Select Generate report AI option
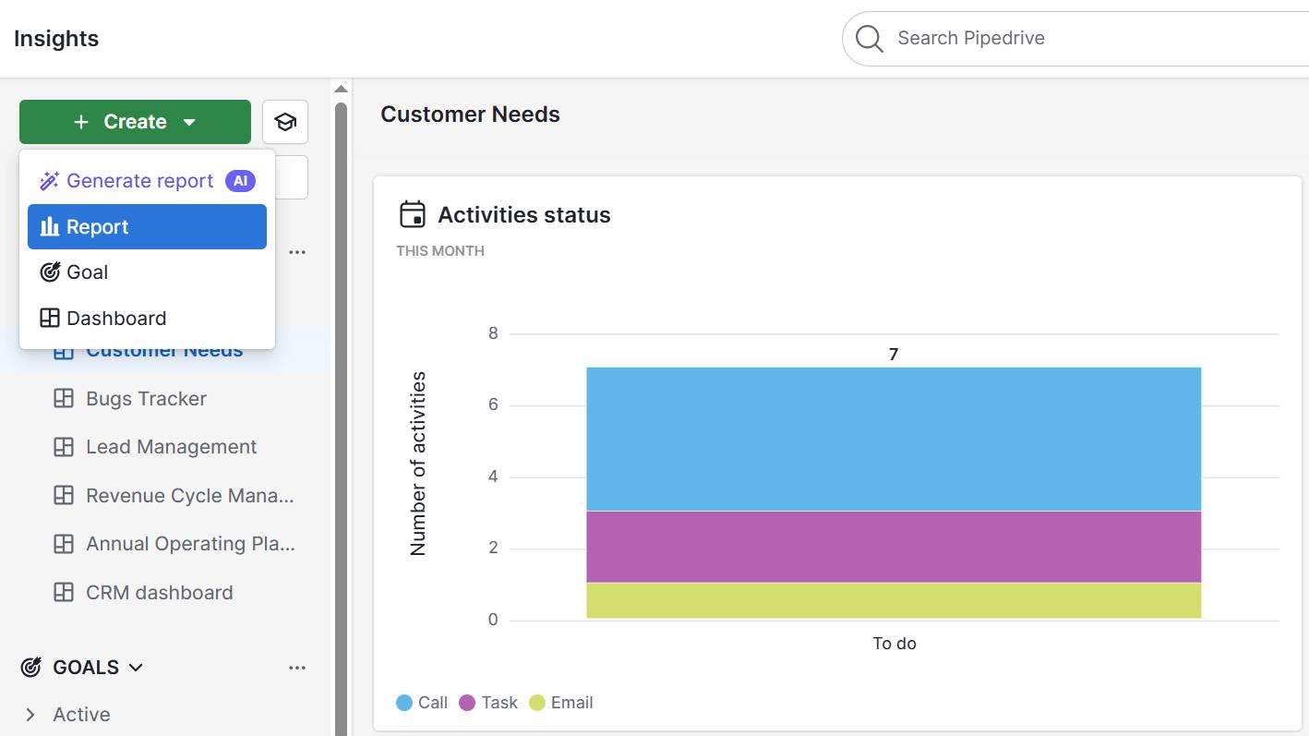 click(x=139, y=181)
